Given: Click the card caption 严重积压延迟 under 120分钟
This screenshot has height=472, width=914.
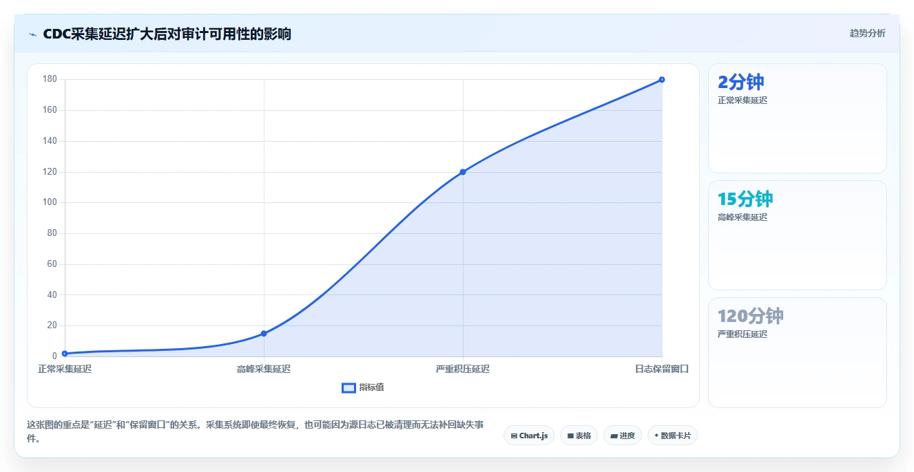Looking at the screenshot, I should click(742, 334).
